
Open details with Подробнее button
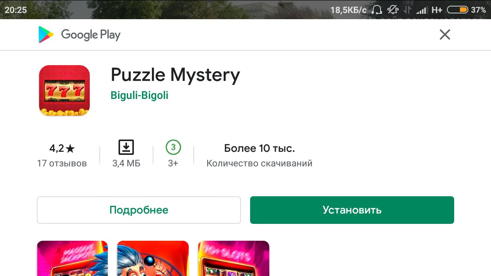coord(139,210)
